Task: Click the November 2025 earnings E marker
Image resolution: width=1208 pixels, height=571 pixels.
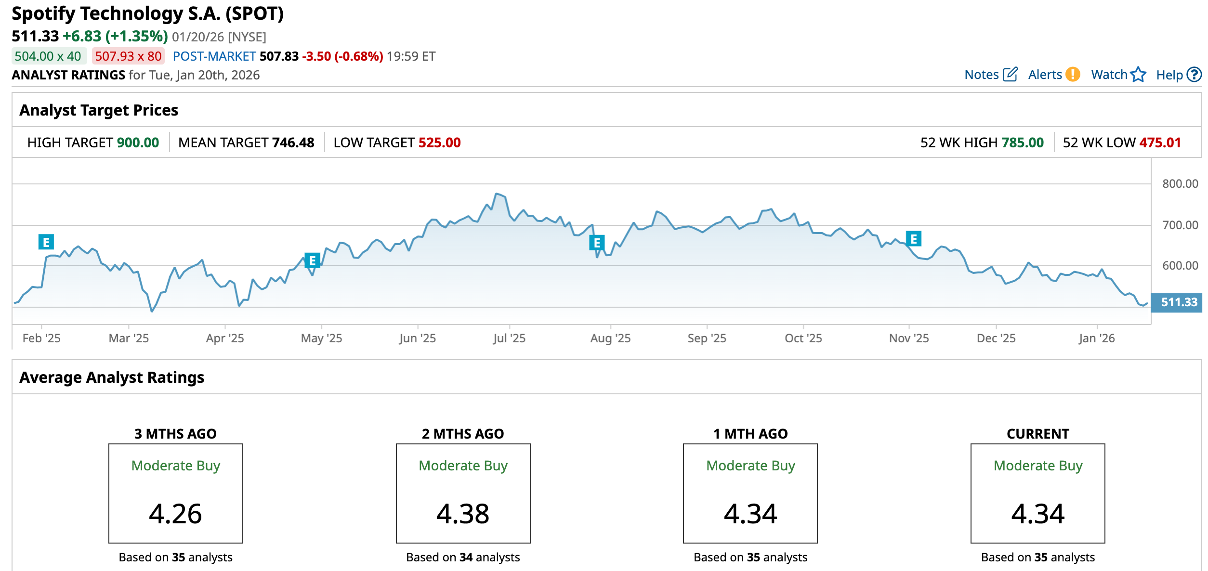Action: [x=913, y=239]
